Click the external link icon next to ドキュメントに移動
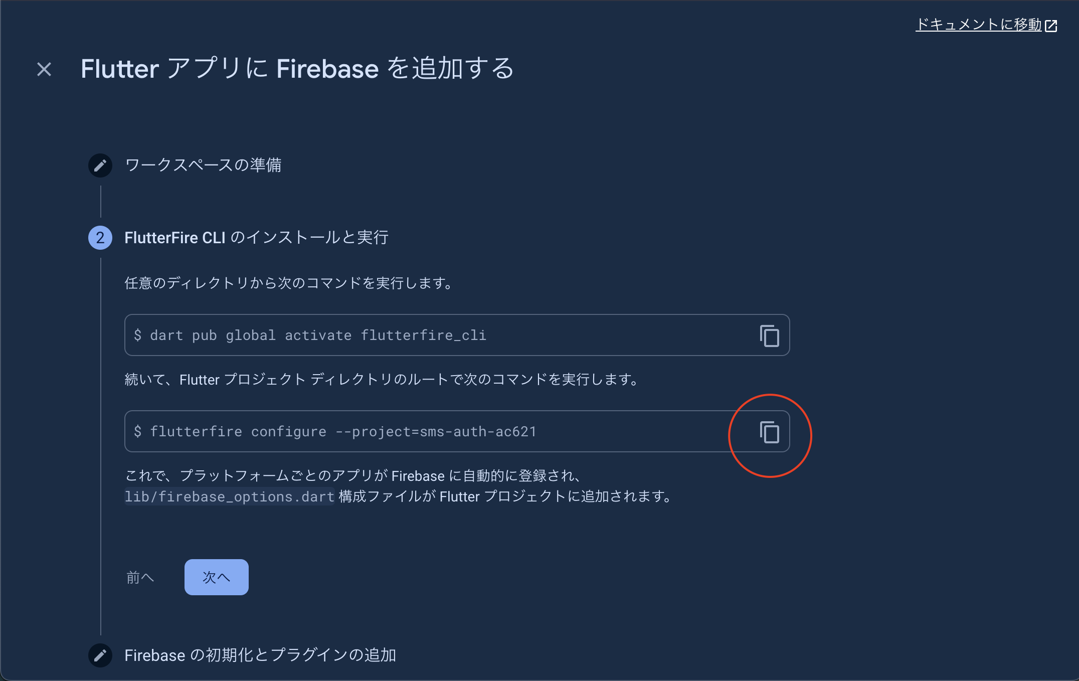 coord(1050,25)
